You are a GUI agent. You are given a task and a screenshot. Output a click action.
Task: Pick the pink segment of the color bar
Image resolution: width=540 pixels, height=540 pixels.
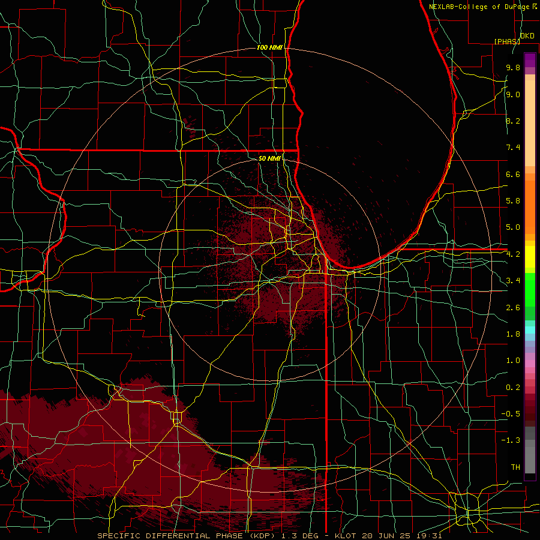pyautogui.click(x=530, y=364)
